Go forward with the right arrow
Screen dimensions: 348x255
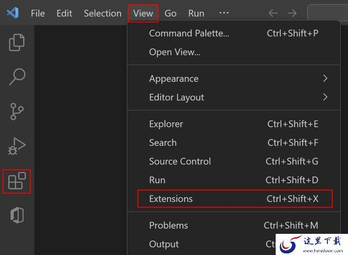click(x=291, y=13)
